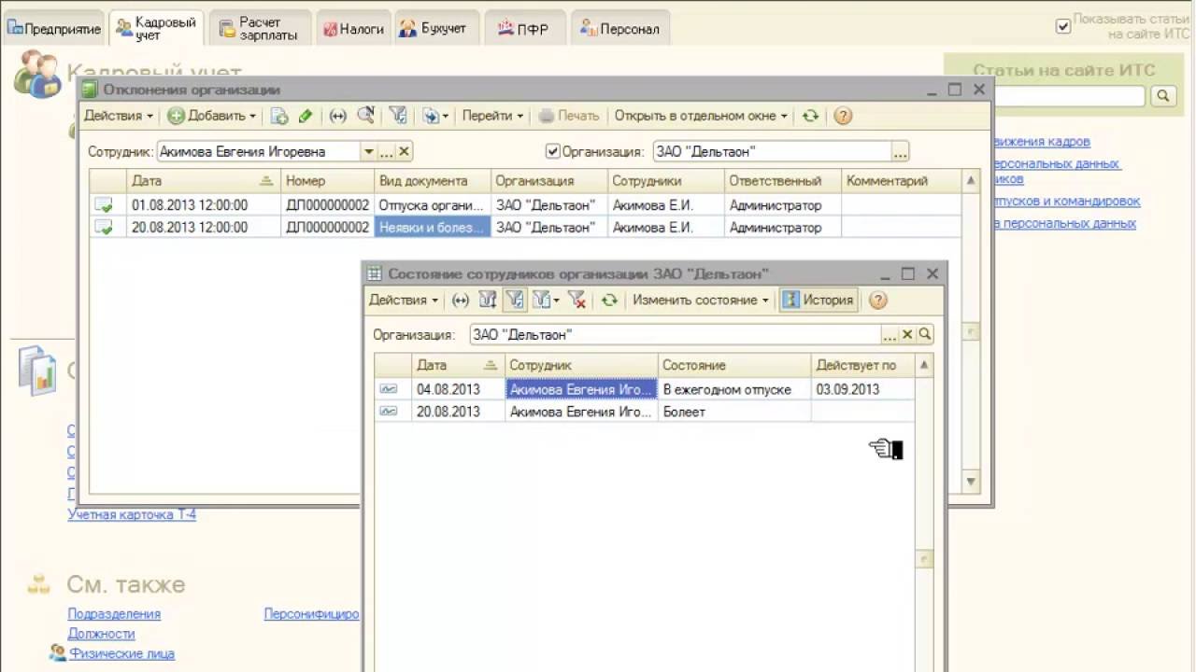Click posted-document icon of 20.08.2013 12:00:00 row

103,227
